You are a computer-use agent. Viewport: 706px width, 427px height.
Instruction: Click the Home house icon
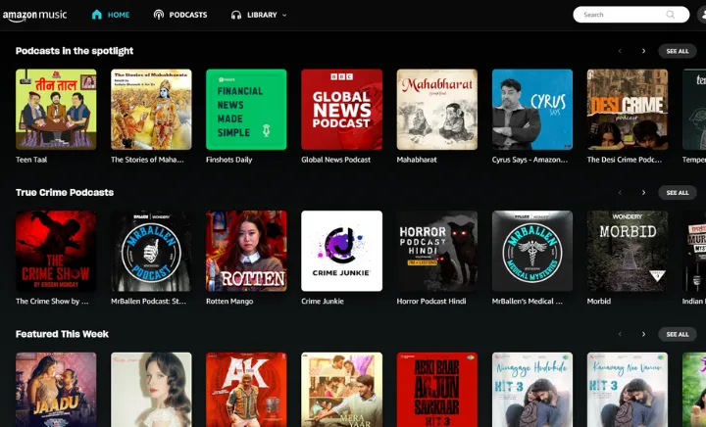(97, 15)
